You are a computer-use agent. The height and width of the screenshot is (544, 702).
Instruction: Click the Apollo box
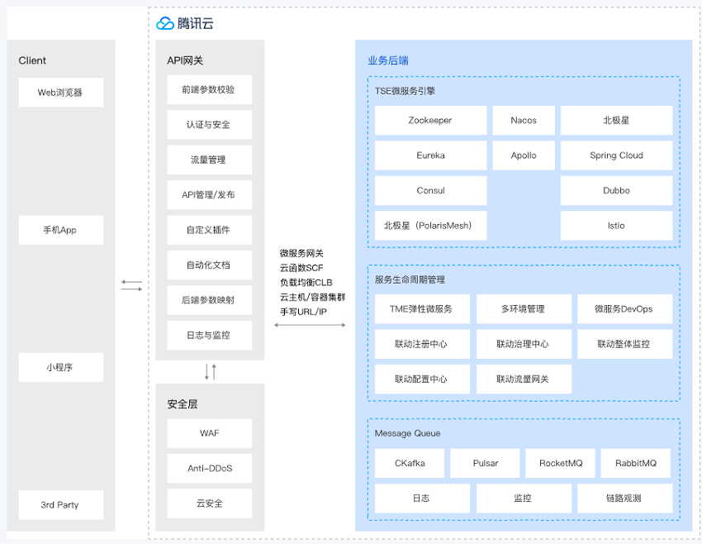(x=524, y=155)
